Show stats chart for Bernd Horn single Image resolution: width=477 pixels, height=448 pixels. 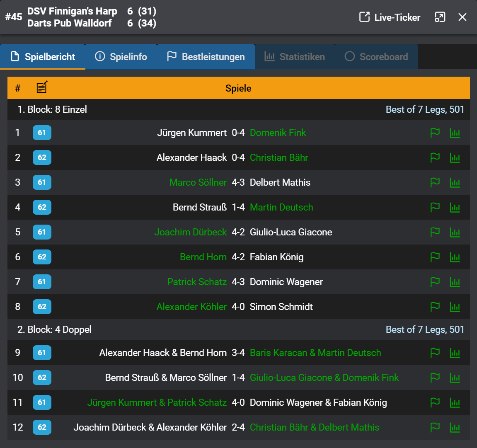[x=455, y=257]
